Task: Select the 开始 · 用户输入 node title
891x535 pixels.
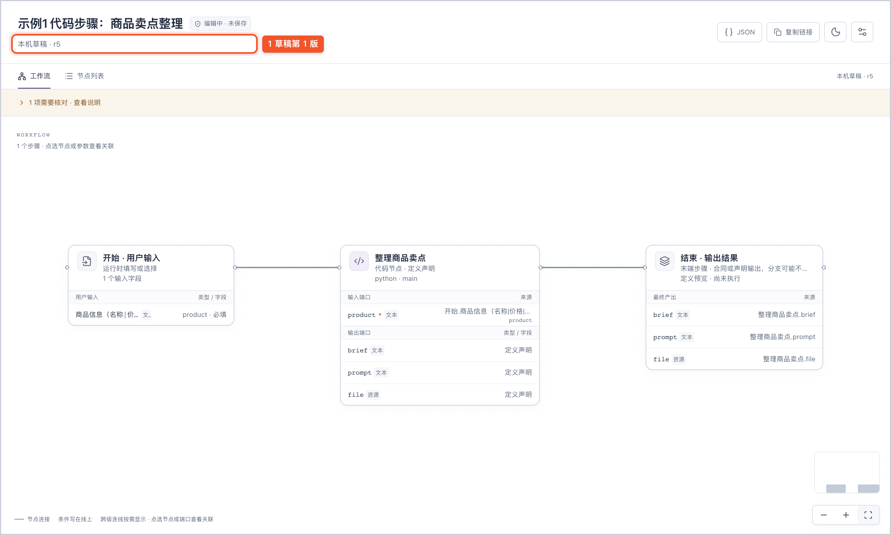Action: [131, 258]
